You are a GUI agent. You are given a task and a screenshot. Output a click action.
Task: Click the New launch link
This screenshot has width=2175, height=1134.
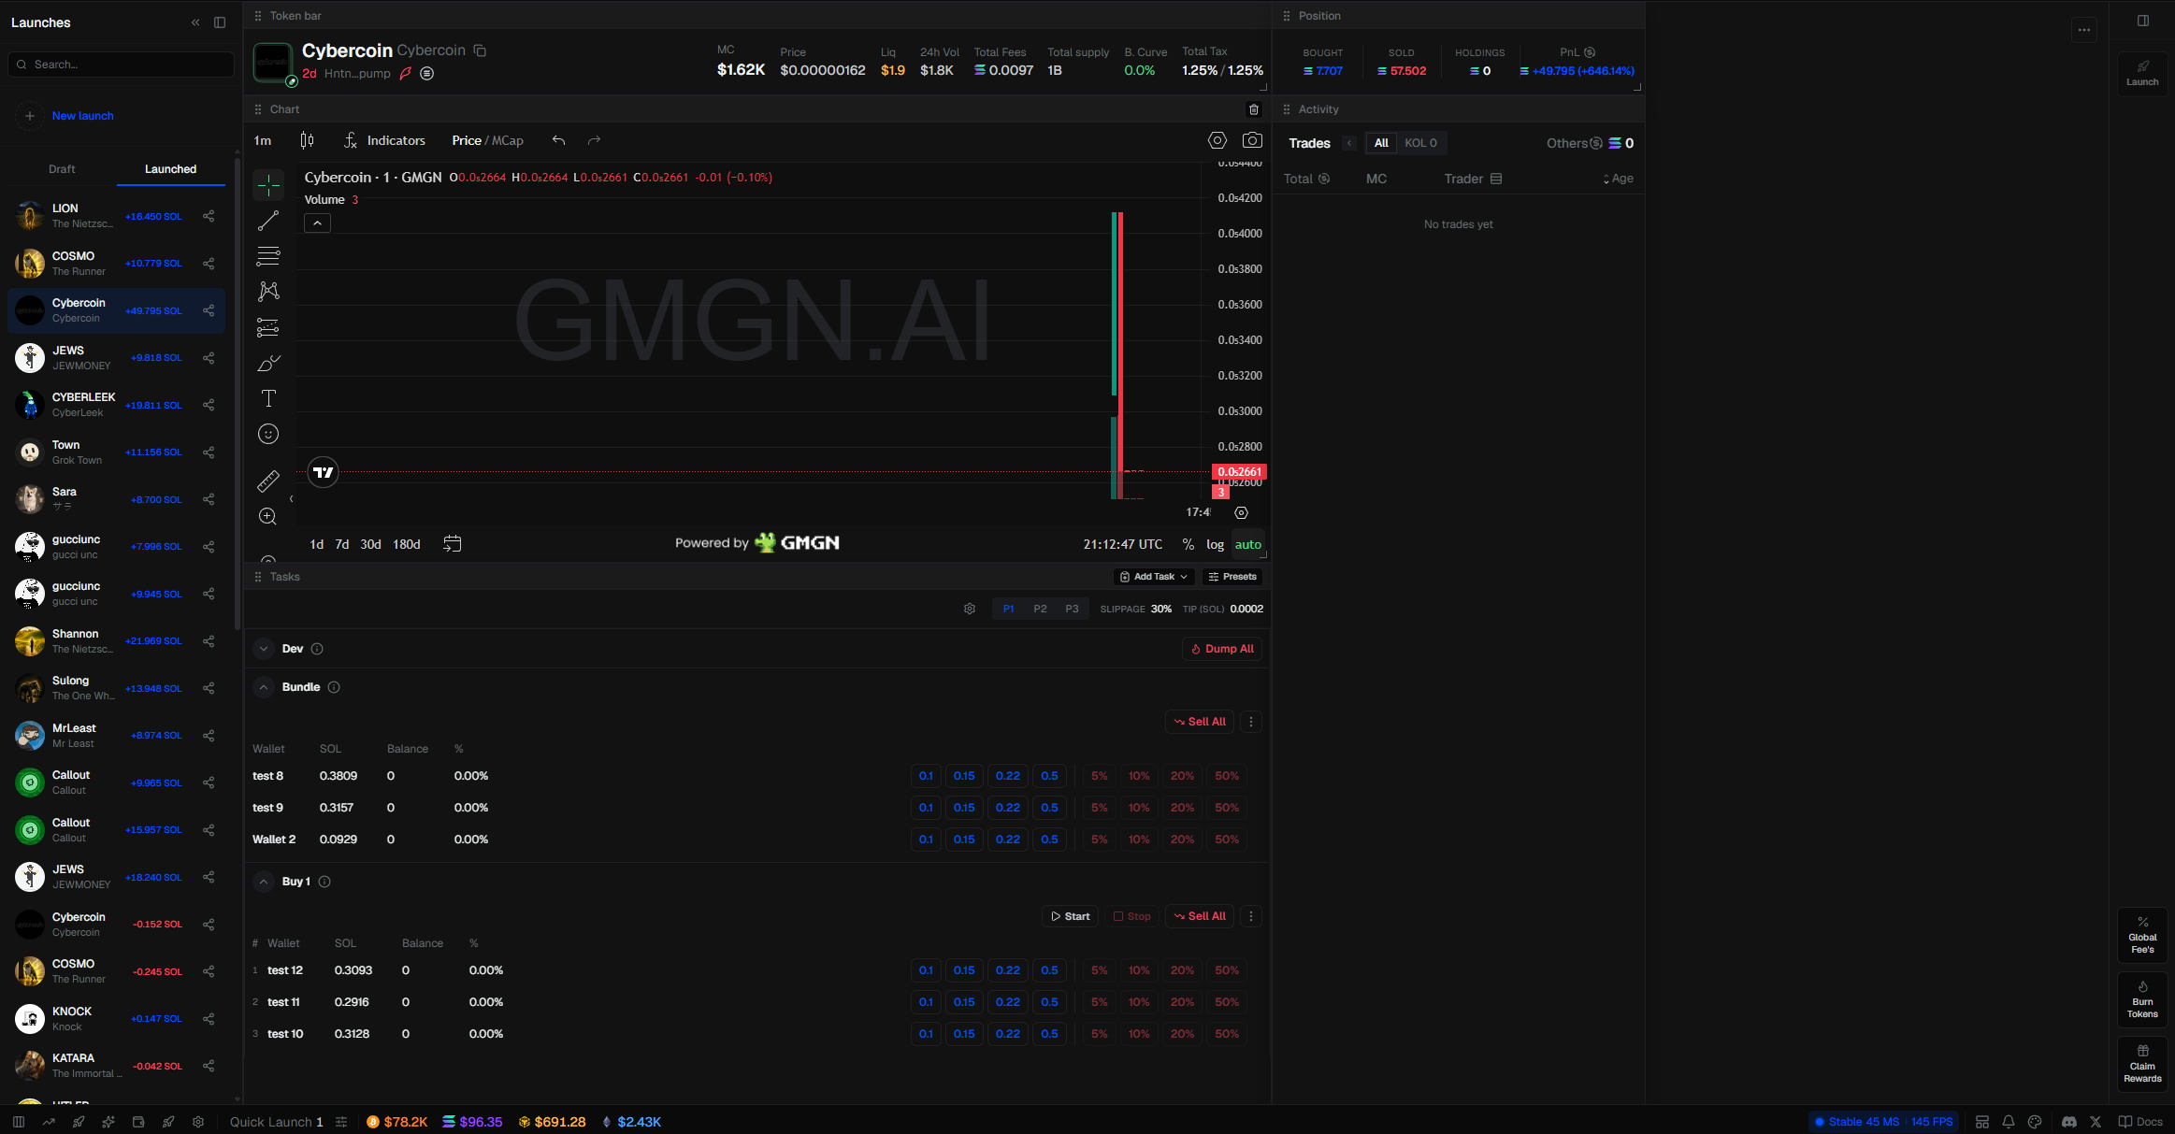[83, 116]
